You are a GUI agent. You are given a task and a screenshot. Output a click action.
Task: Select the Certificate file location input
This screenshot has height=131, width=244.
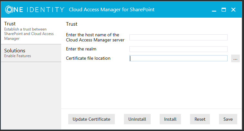click(178, 58)
